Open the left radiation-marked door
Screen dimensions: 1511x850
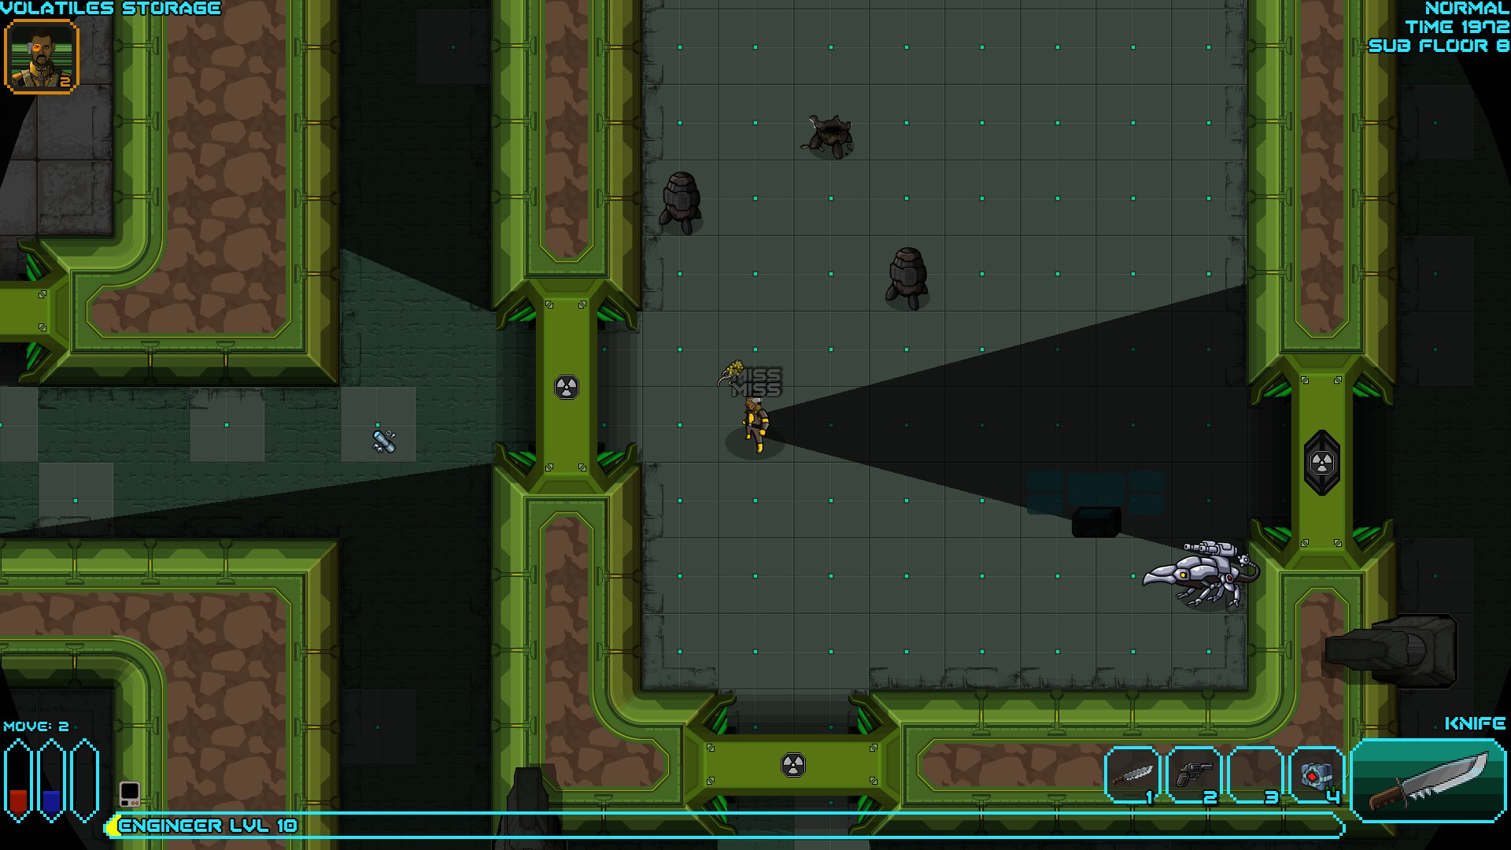566,387
